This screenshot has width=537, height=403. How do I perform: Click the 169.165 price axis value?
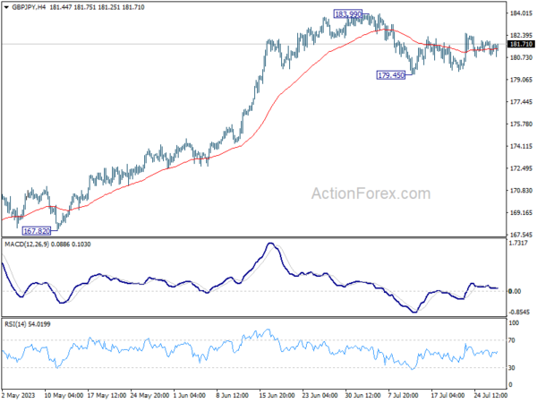point(521,213)
